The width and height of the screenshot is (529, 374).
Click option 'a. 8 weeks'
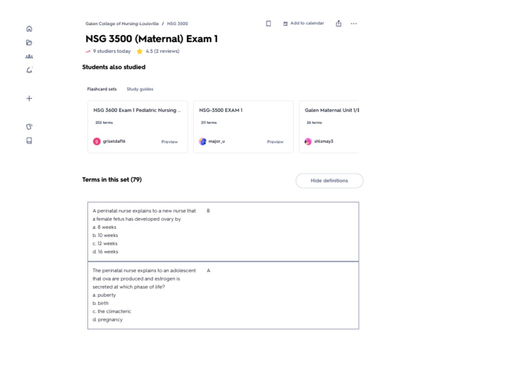[104, 227]
